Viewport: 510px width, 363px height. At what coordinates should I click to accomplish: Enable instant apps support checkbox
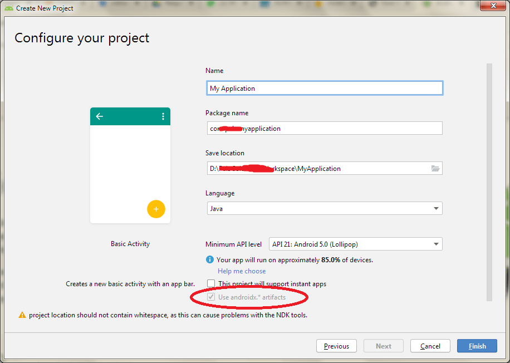point(211,283)
